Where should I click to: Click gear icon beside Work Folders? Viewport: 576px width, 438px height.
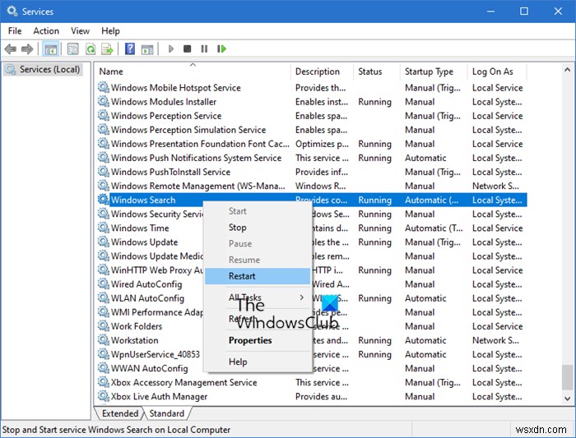pyautogui.click(x=104, y=326)
